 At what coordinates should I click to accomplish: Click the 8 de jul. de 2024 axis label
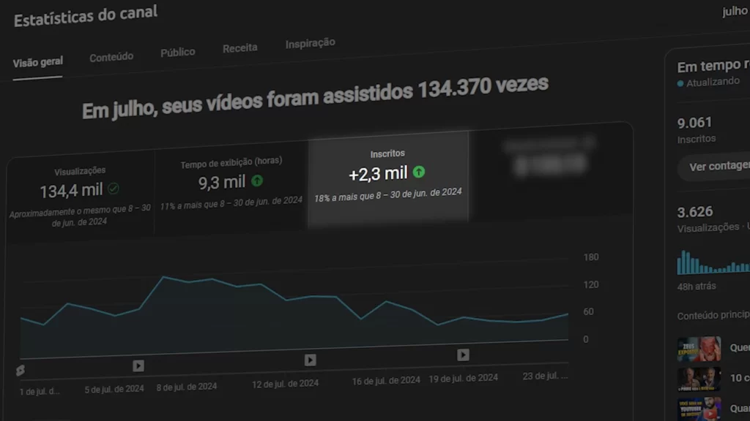click(187, 387)
